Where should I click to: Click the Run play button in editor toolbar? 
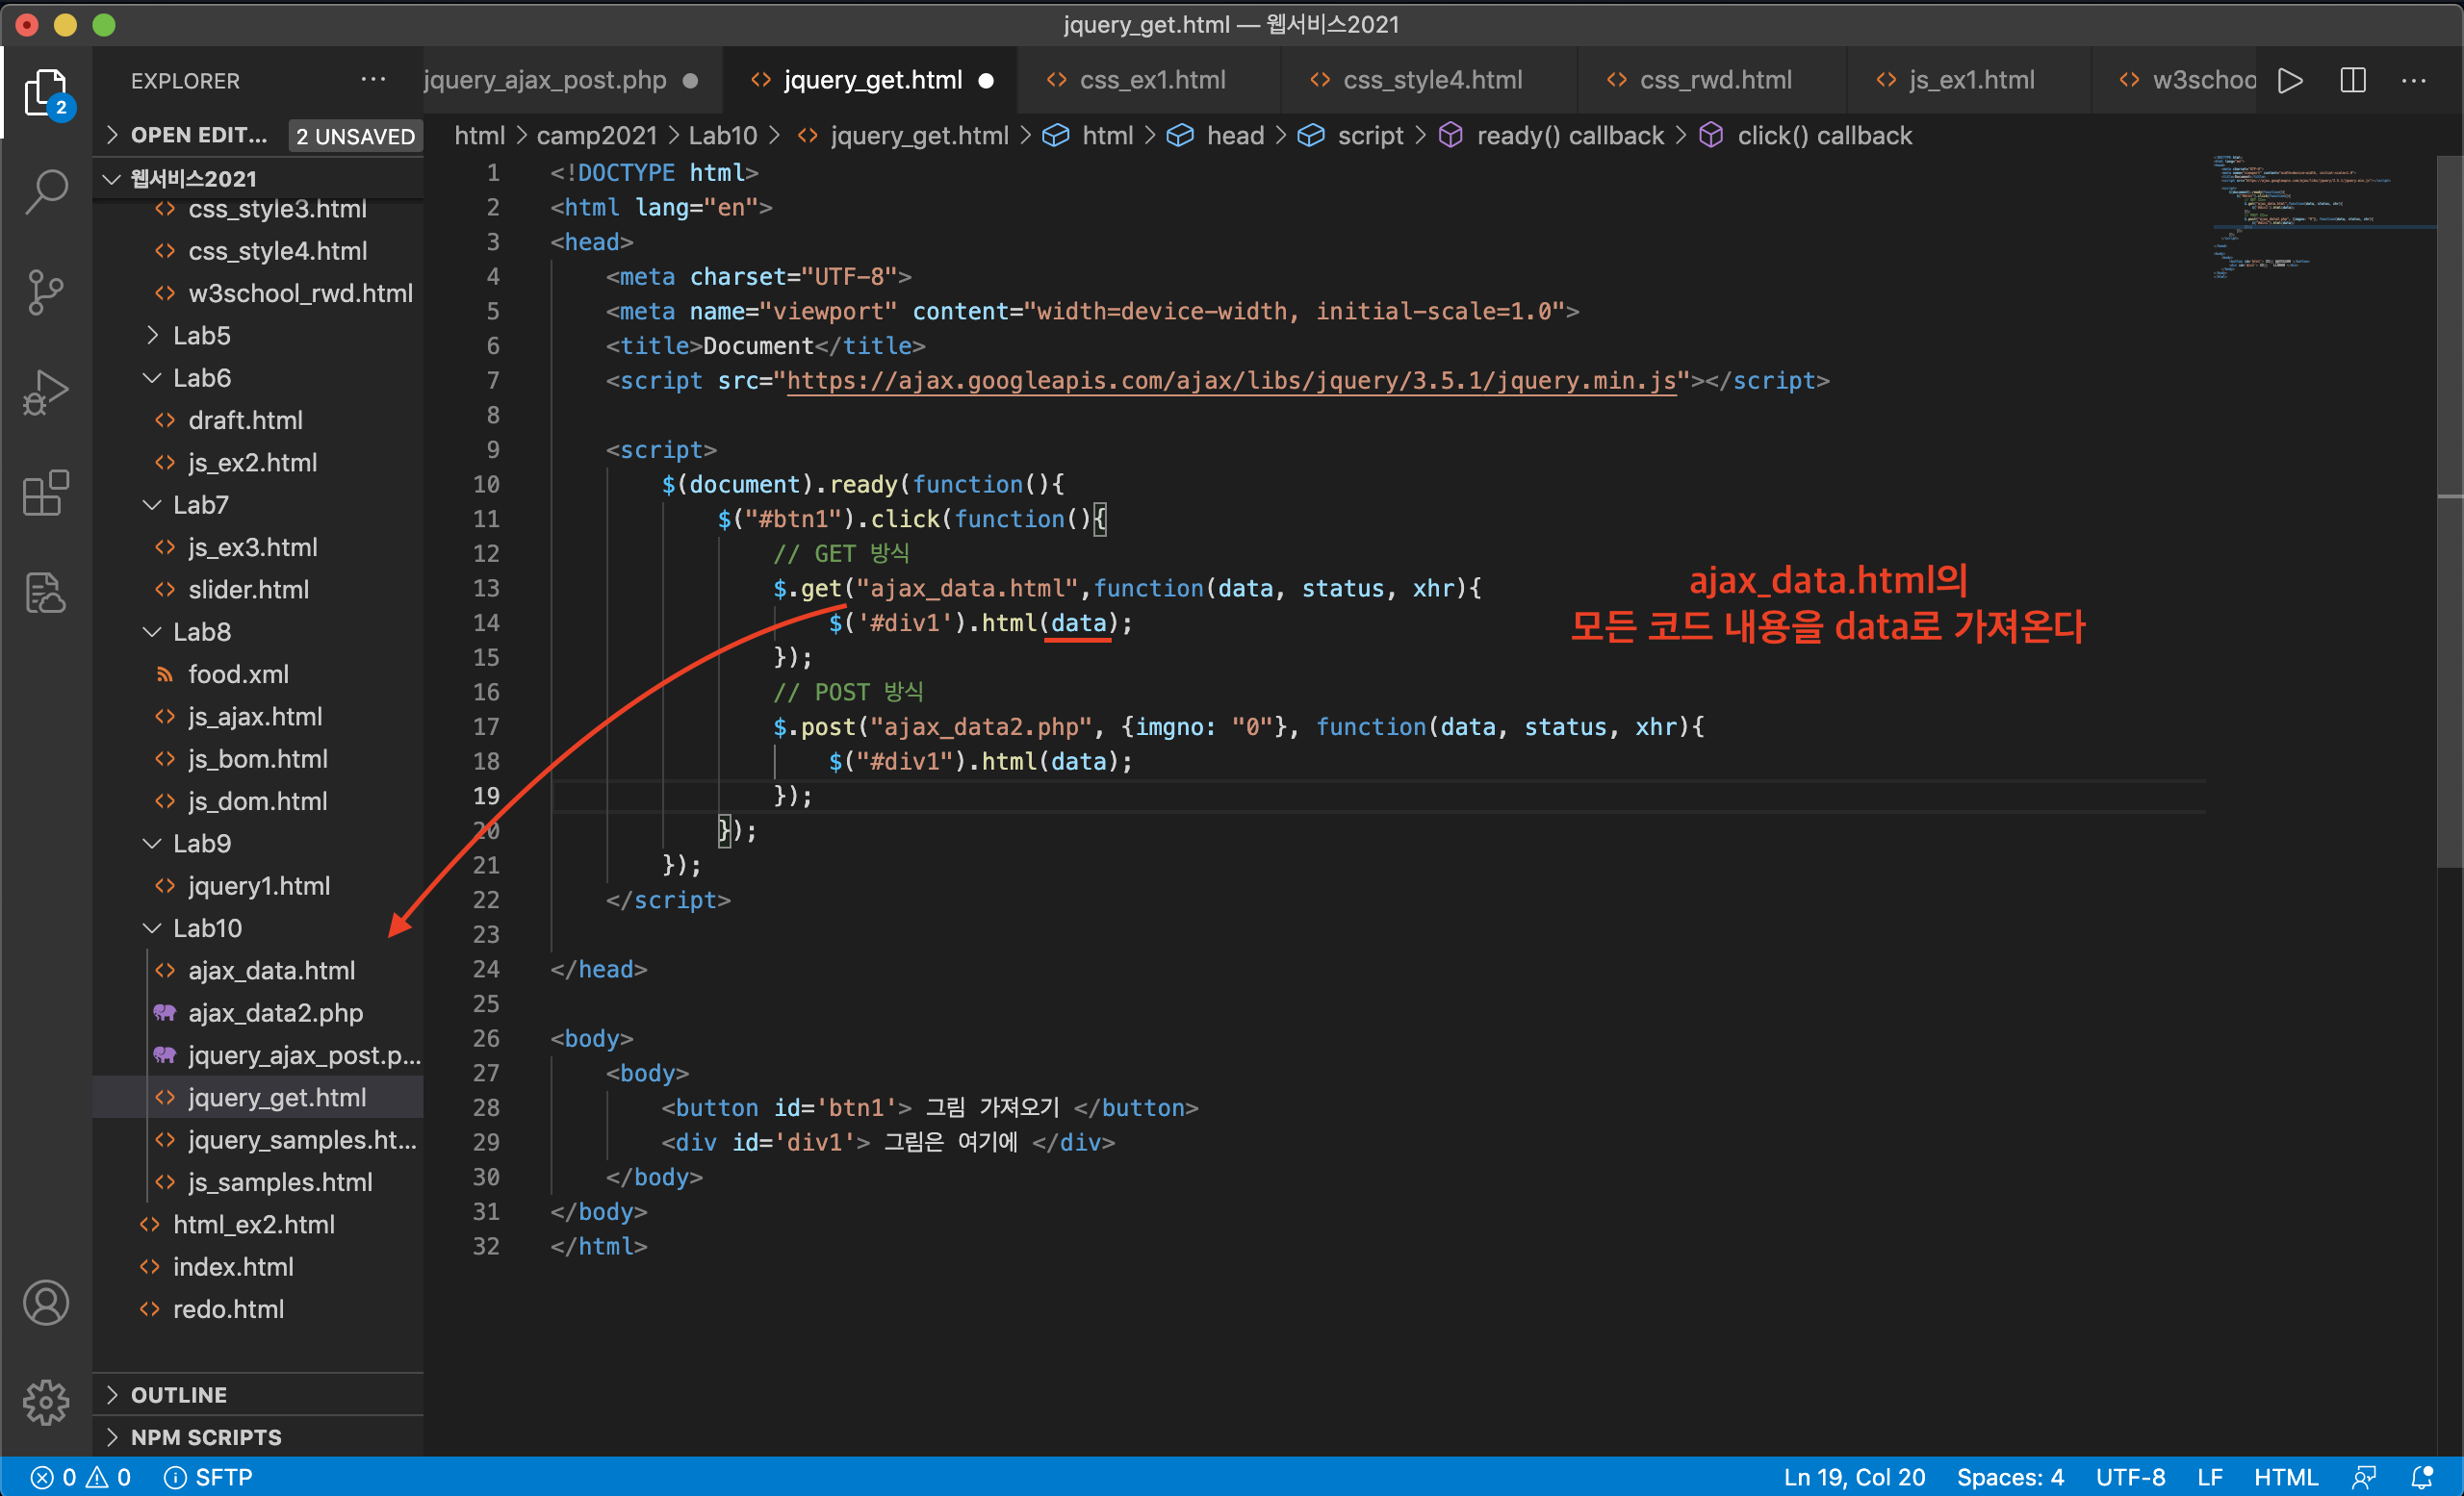[x=2290, y=80]
